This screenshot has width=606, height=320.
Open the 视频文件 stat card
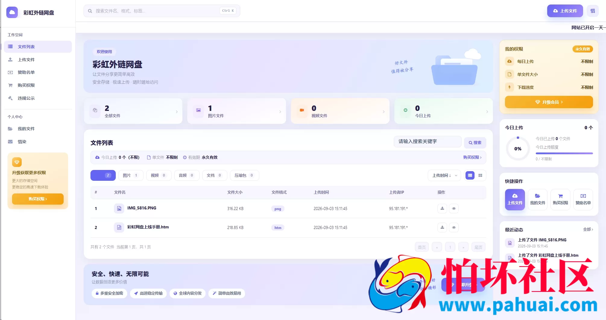point(340,111)
